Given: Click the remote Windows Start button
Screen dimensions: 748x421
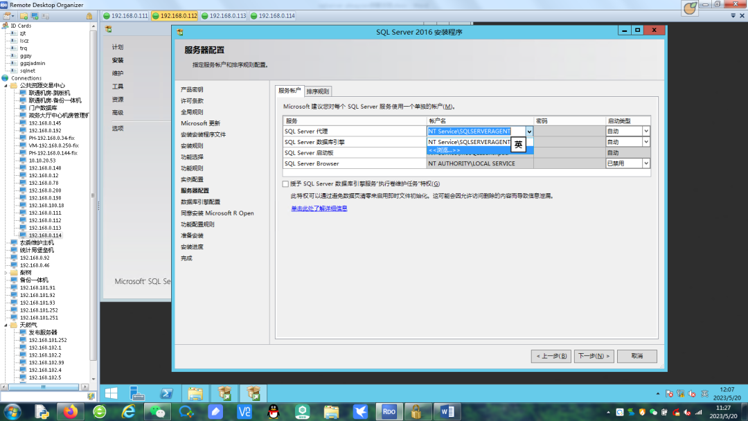Looking at the screenshot, I should (111, 393).
